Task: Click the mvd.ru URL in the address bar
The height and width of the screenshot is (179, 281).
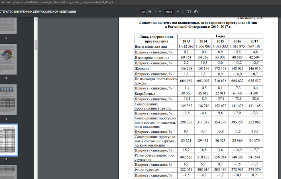Action: point(59,2)
